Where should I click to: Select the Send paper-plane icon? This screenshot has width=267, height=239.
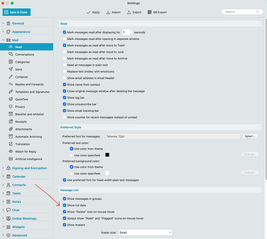(x=11, y=69)
